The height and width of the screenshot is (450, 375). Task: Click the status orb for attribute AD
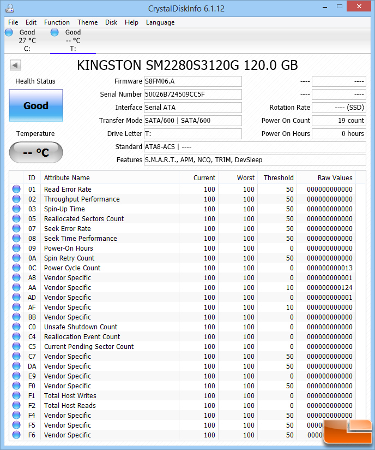click(16, 297)
